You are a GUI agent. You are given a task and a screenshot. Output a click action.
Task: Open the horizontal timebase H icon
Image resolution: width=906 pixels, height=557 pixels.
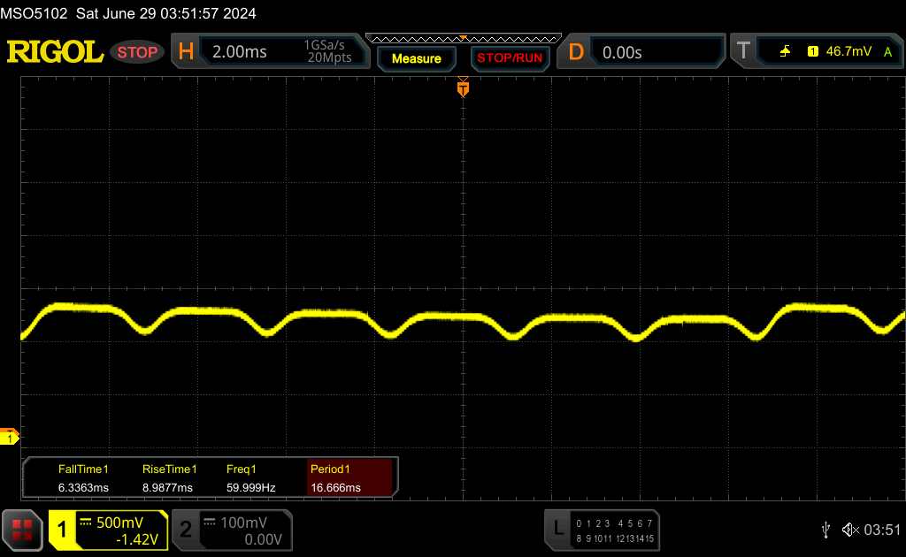point(186,52)
